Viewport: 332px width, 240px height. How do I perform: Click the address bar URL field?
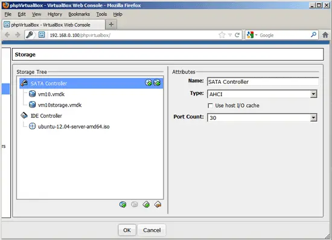click(x=133, y=35)
